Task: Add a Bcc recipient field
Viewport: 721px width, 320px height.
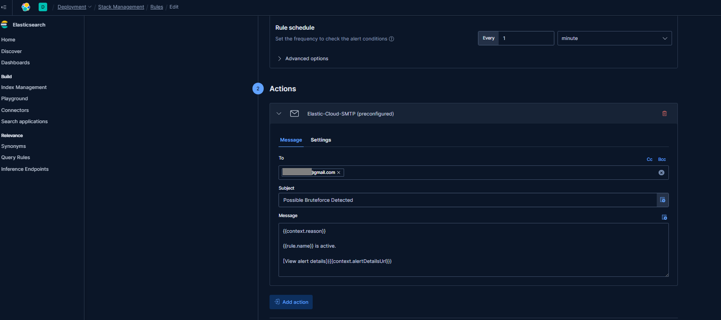Action: point(662,160)
